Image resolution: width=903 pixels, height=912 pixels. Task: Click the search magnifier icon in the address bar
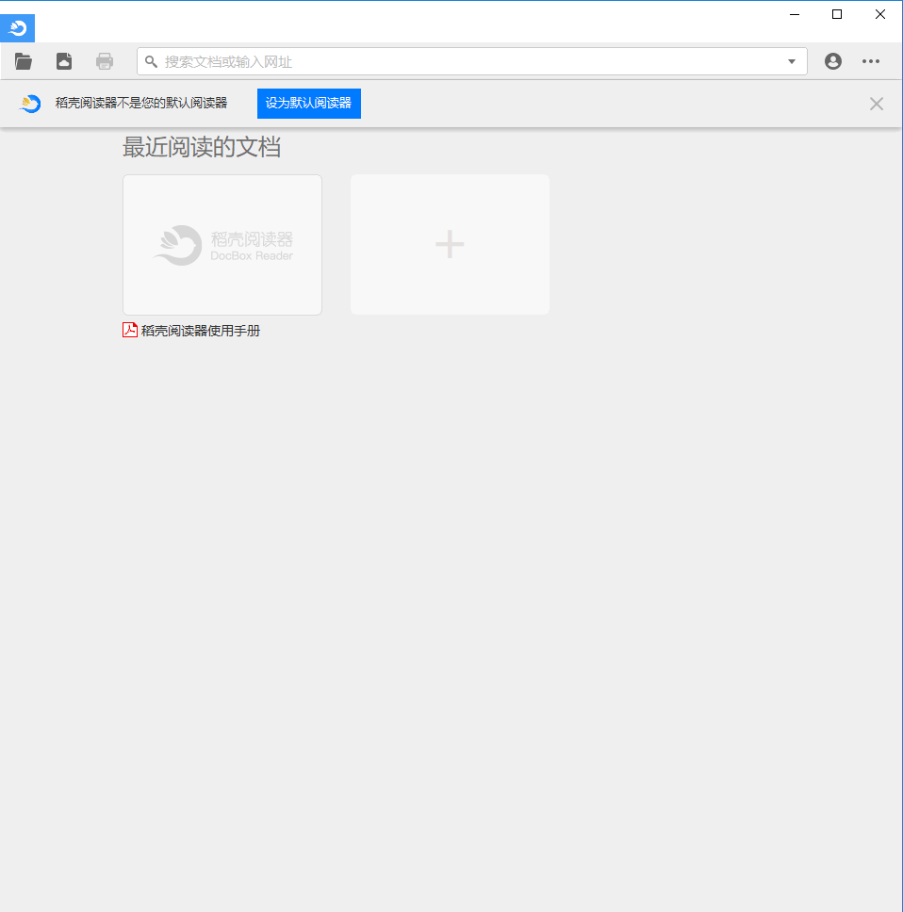(x=151, y=60)
